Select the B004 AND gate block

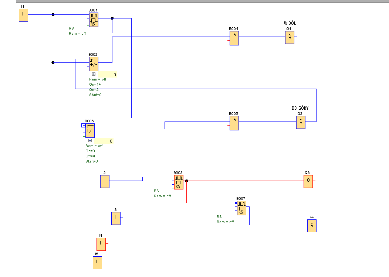234,38
